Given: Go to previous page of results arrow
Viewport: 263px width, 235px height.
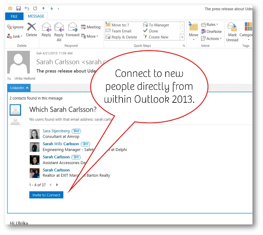Looking at the screenshot, I should 50,185.
